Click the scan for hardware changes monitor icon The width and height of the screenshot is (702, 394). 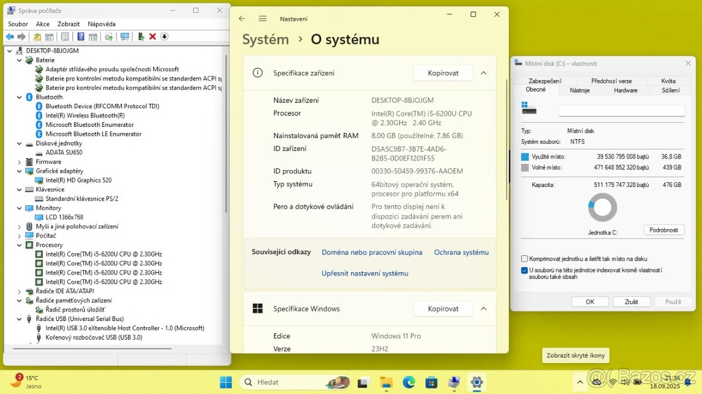125,37
